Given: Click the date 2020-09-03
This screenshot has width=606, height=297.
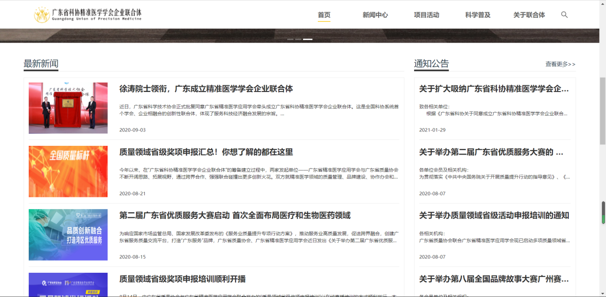Looking at the screenshot, I should [133, 130].
